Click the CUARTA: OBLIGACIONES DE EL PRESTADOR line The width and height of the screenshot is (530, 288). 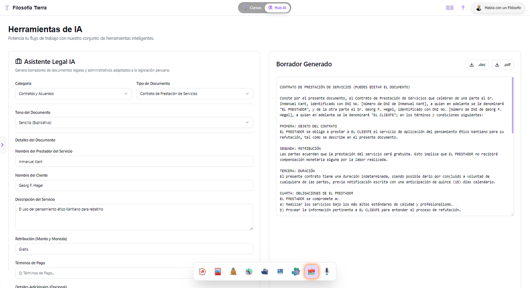point(316,193)
